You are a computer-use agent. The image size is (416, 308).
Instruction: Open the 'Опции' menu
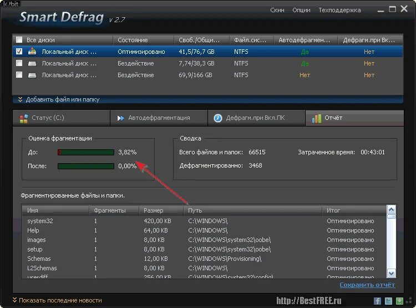pos(301,10)
